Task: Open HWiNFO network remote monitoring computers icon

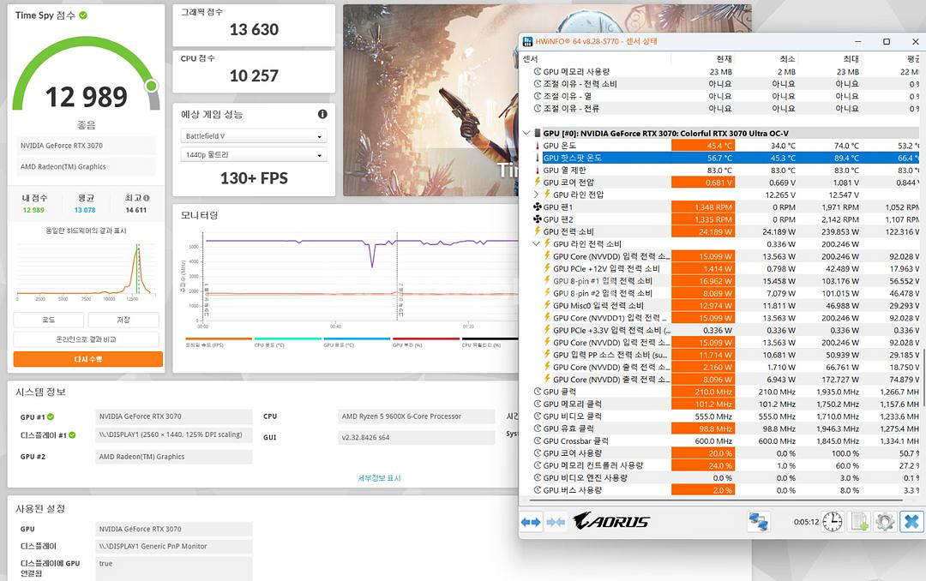Action: pos(758,522)
